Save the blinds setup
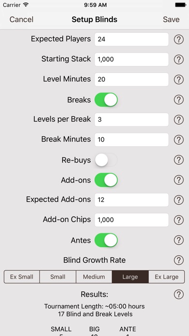Viewport: 189px width, 336px height. pos(171,19)
